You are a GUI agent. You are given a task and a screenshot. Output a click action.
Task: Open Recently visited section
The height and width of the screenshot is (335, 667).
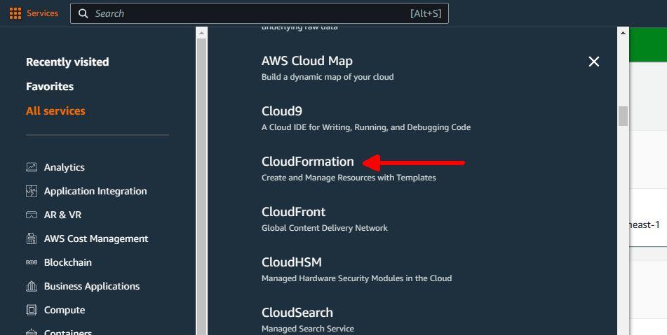[x=67, y=62]
